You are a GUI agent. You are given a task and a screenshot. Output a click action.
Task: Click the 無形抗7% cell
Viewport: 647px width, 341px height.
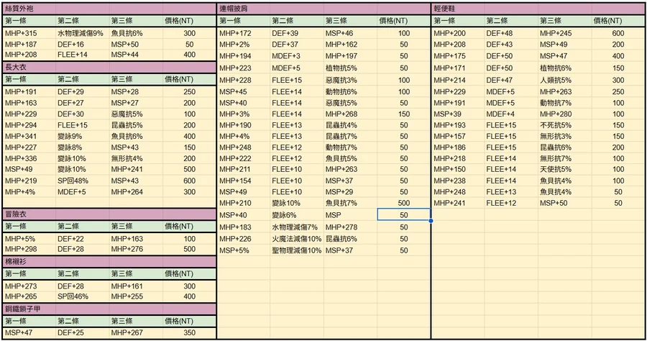[x=565, y=158]
